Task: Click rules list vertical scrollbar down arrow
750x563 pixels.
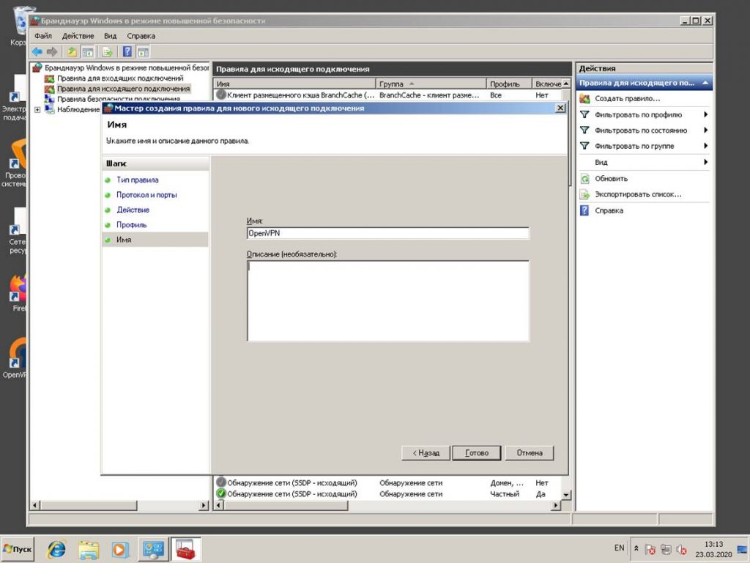Action: click(566, 495)
